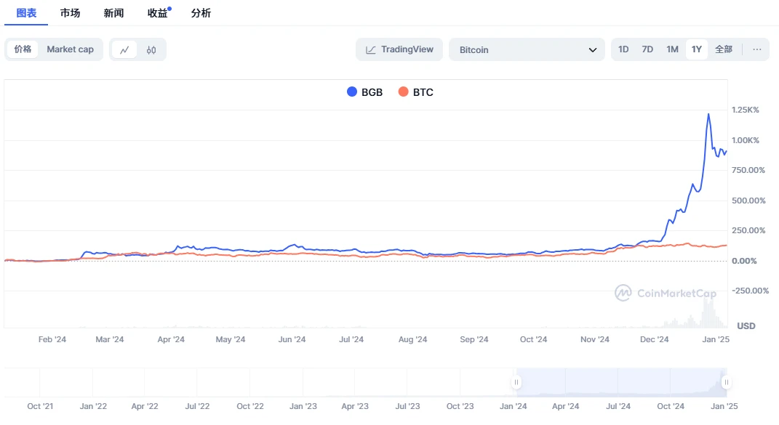Open the Bitcoin comparison dropdown
Screen dimensions: 779x425
[x=526, y=49]
